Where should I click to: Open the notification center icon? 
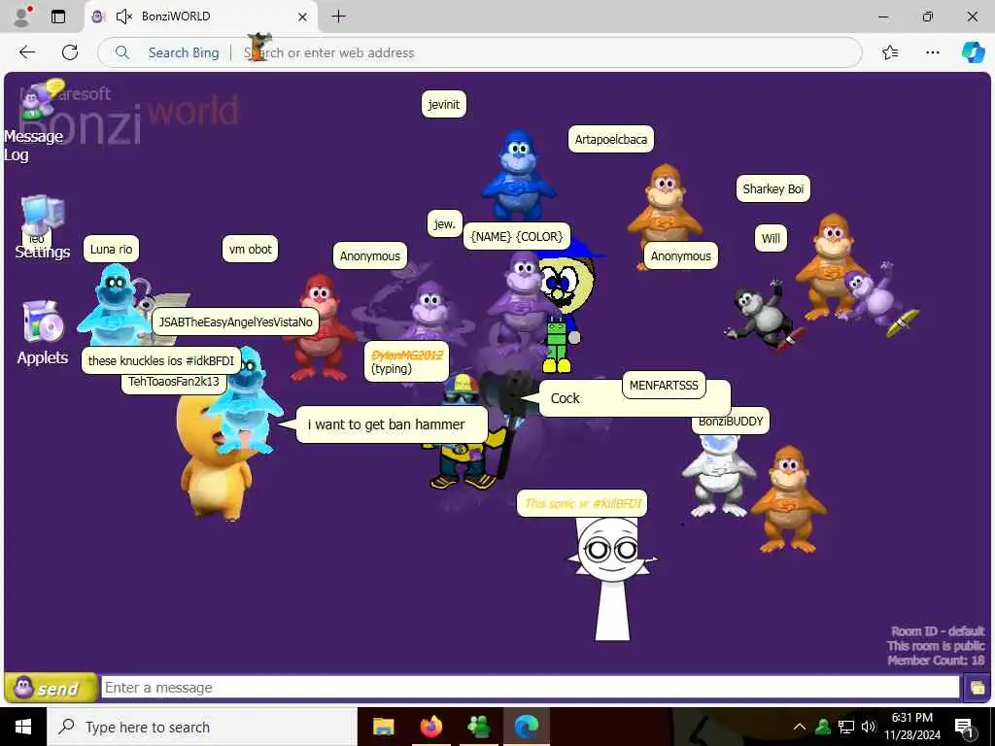964,727
